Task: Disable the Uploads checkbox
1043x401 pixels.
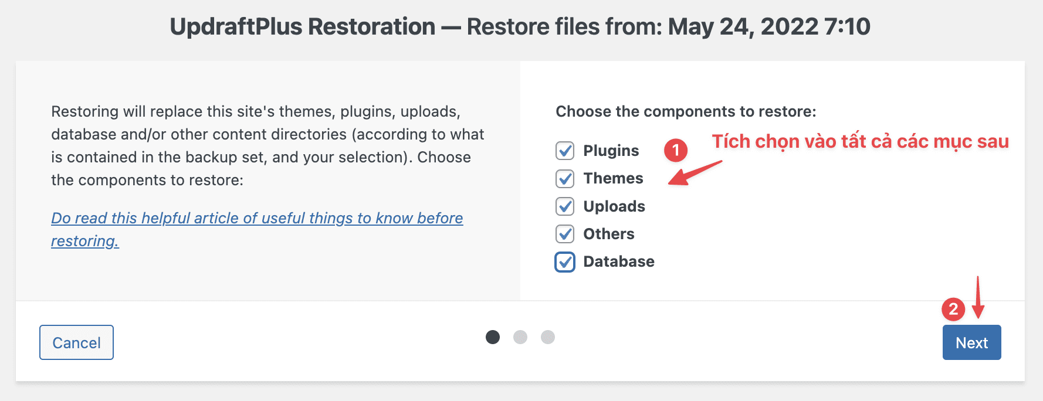Action: point(565,206)
